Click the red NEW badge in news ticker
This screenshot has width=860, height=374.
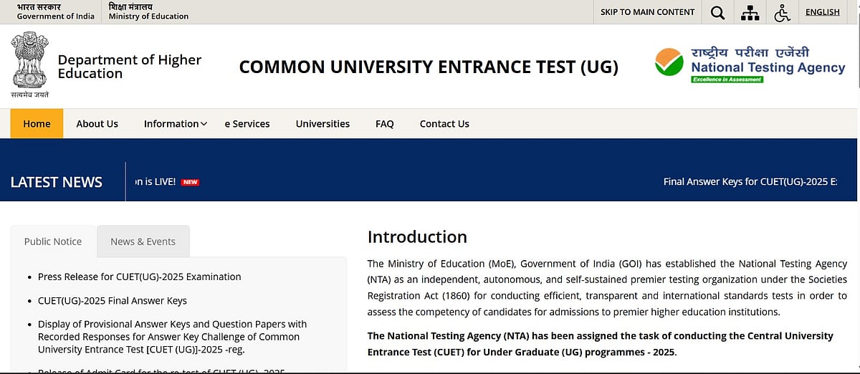coord(190,182)
